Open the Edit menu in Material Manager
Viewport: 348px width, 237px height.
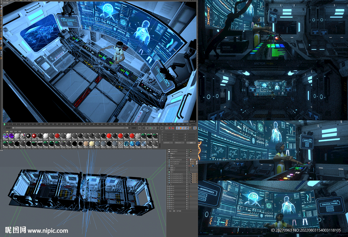(11, 131)
